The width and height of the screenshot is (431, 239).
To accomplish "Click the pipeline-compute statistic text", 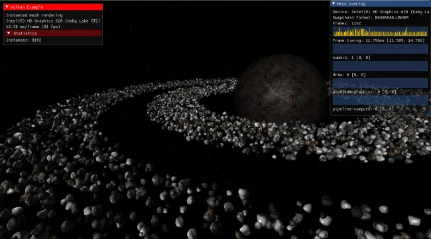I will [x=363, y=109].
